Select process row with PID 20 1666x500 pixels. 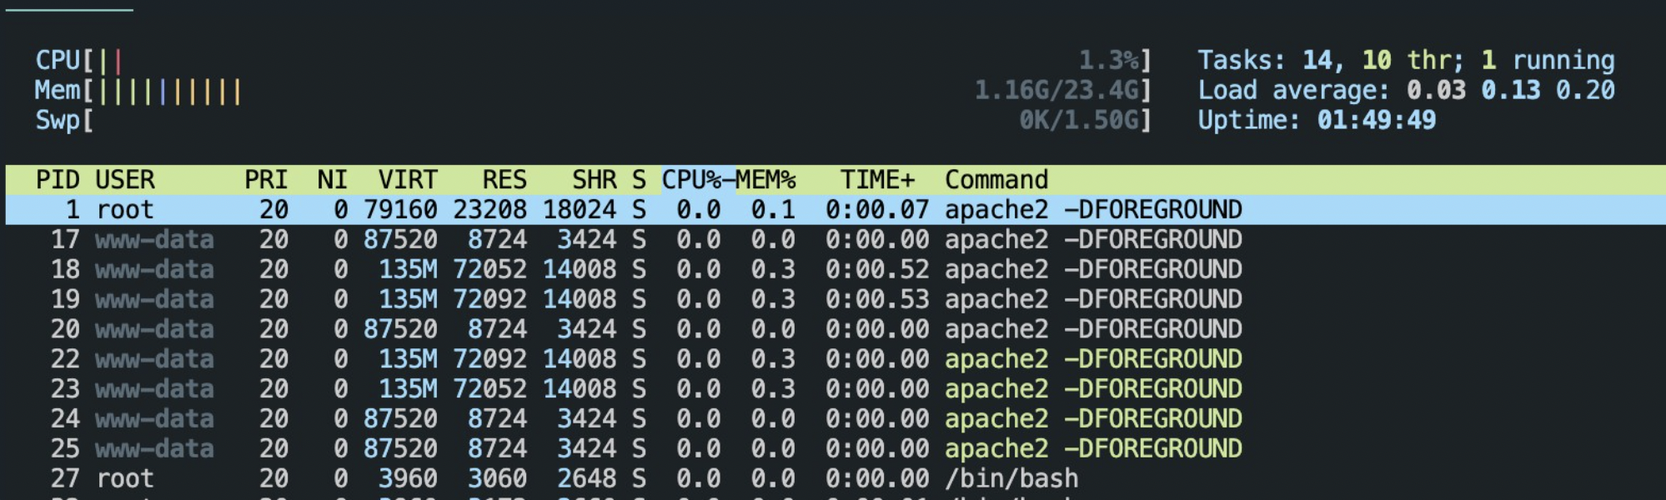[x=836, y=329]
